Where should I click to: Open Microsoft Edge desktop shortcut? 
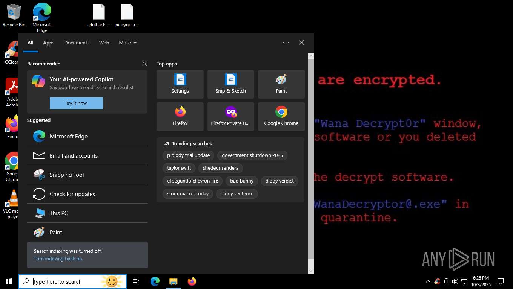coord(42,17)
